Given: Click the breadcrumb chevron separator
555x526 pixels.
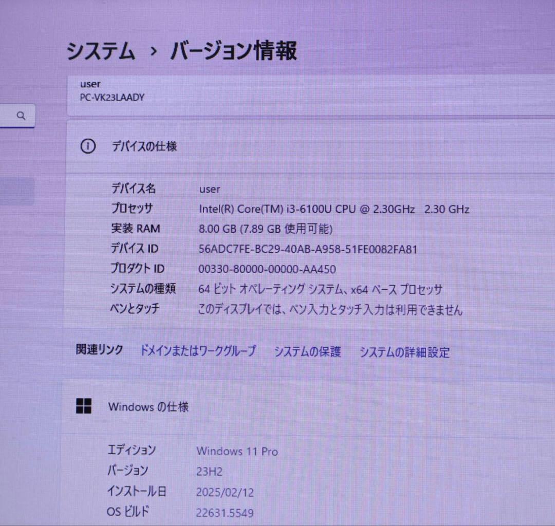Looking at the screenshot, I should 153,52.
